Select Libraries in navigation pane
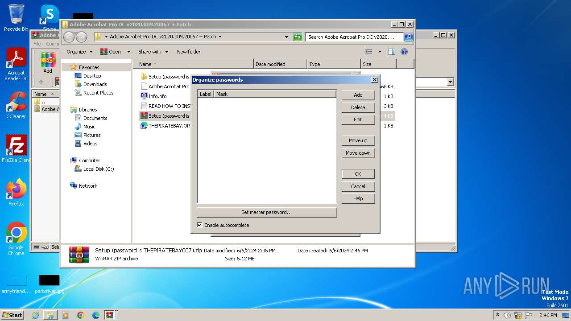The height and width of the screenshot is (321, 571). pyautogui.click(x=88, y=110)
